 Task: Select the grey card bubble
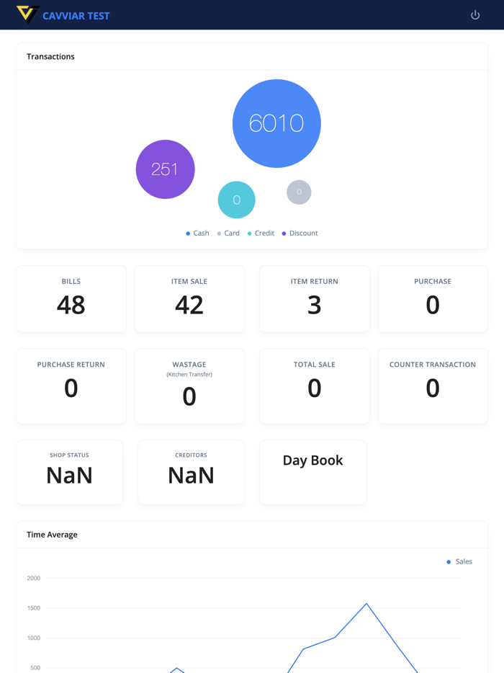pos(299,192)
